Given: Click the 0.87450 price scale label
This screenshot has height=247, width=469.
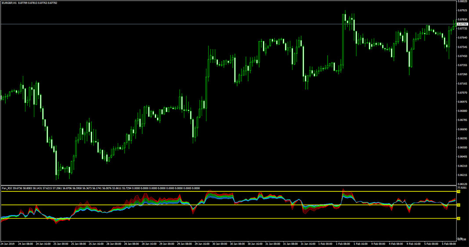Looking at the screenshot, I should [462, 56].
